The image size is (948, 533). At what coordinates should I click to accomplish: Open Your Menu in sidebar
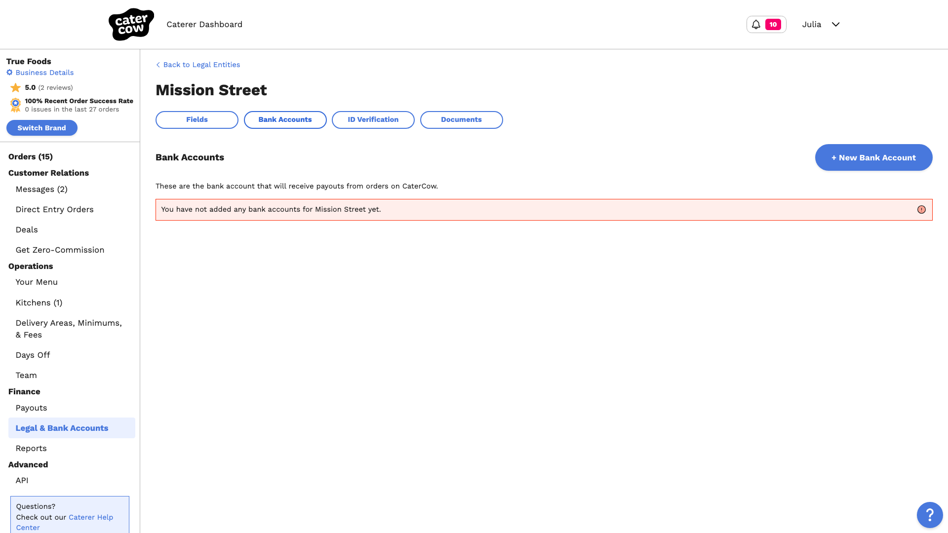(37, 282)
